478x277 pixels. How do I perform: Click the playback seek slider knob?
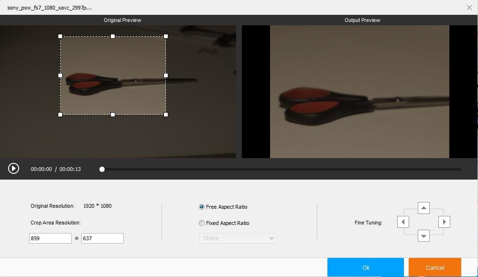(102, 169)
